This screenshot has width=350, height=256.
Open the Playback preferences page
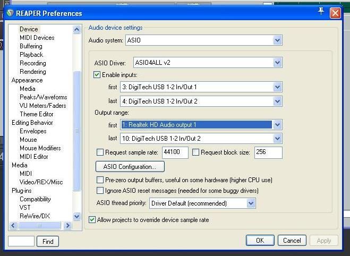coord(31,55)
